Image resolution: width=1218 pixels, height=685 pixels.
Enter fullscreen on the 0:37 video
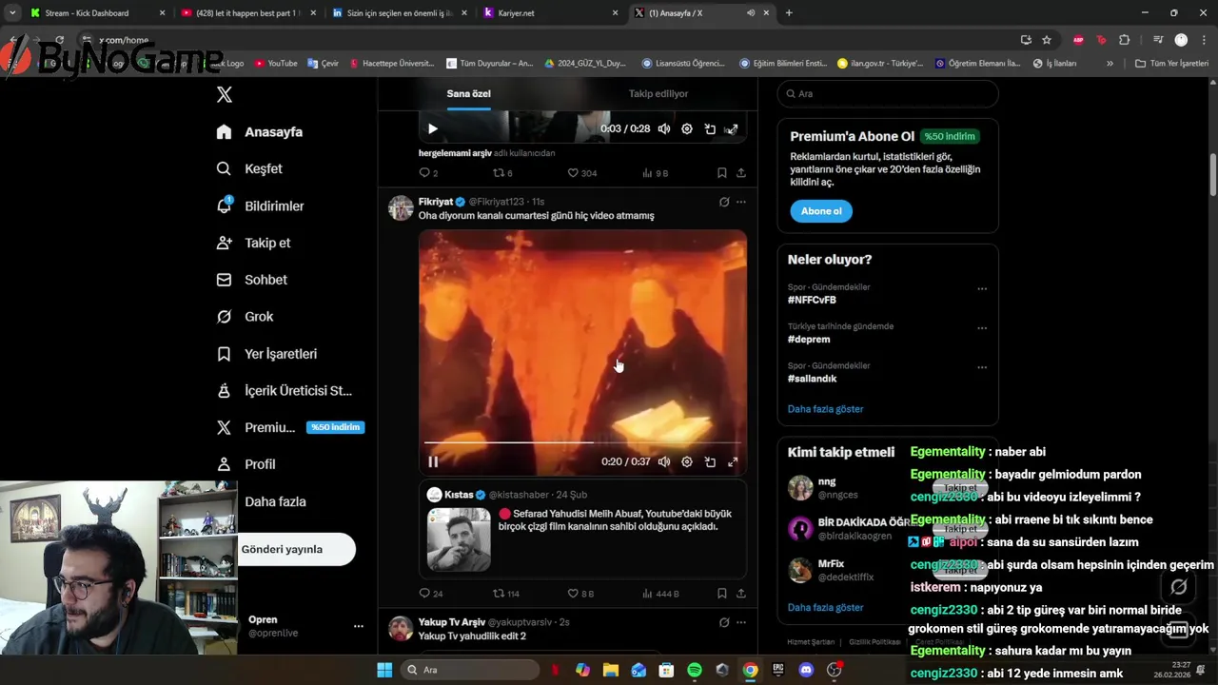[x=733, y=462]
